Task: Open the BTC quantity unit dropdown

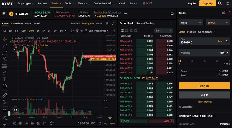Action: click(x=224, y=53)
